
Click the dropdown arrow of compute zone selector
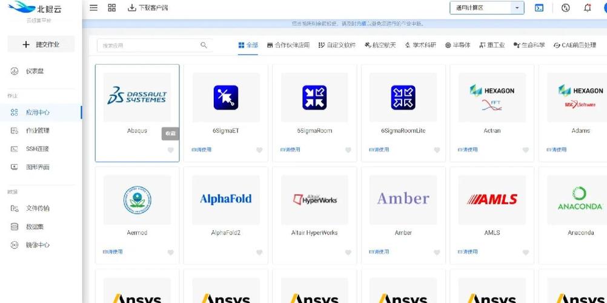[517, 8]
